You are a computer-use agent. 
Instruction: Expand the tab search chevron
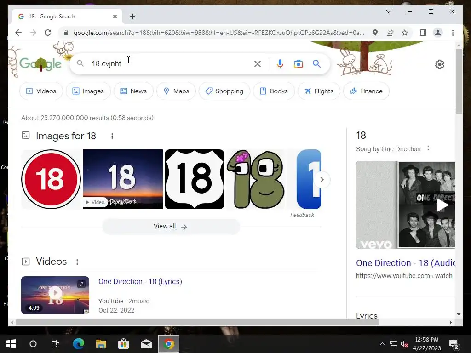388,11
